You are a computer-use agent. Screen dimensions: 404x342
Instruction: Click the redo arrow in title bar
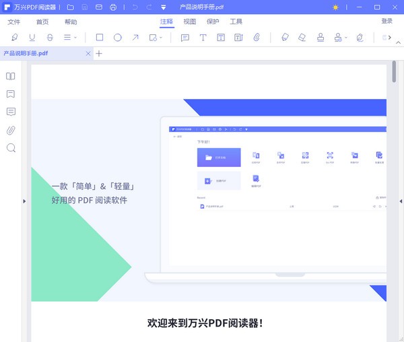click(149, 7)
